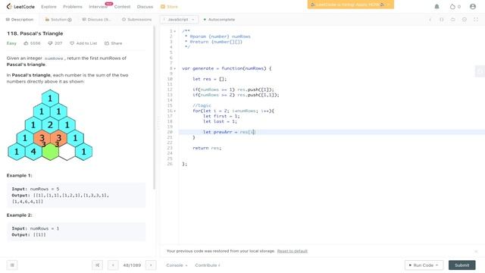Click the LeetCode is hiring banner
Viewport: 485px width, 273px height.
coord(350,5)
